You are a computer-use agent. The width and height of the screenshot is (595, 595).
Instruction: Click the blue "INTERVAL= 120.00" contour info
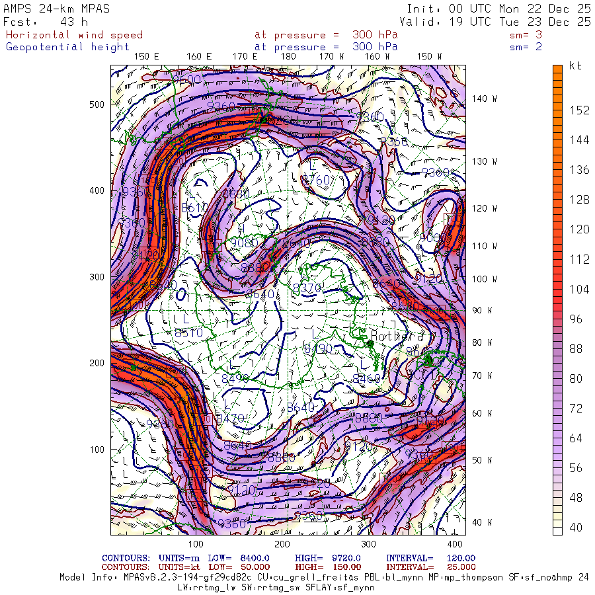(x=430, y=558)
